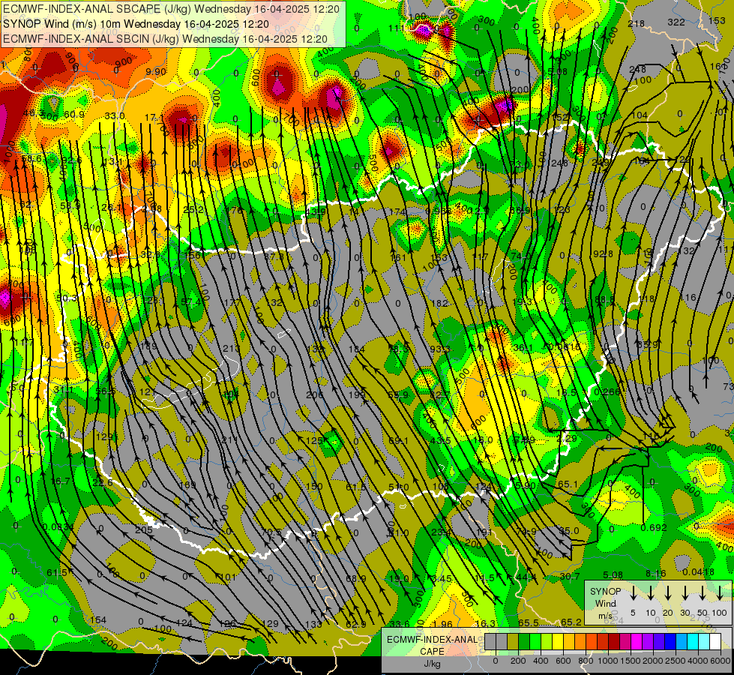Pick the sky blue CAPE legend swatch
734x675 pixels.
pos(682,641)
